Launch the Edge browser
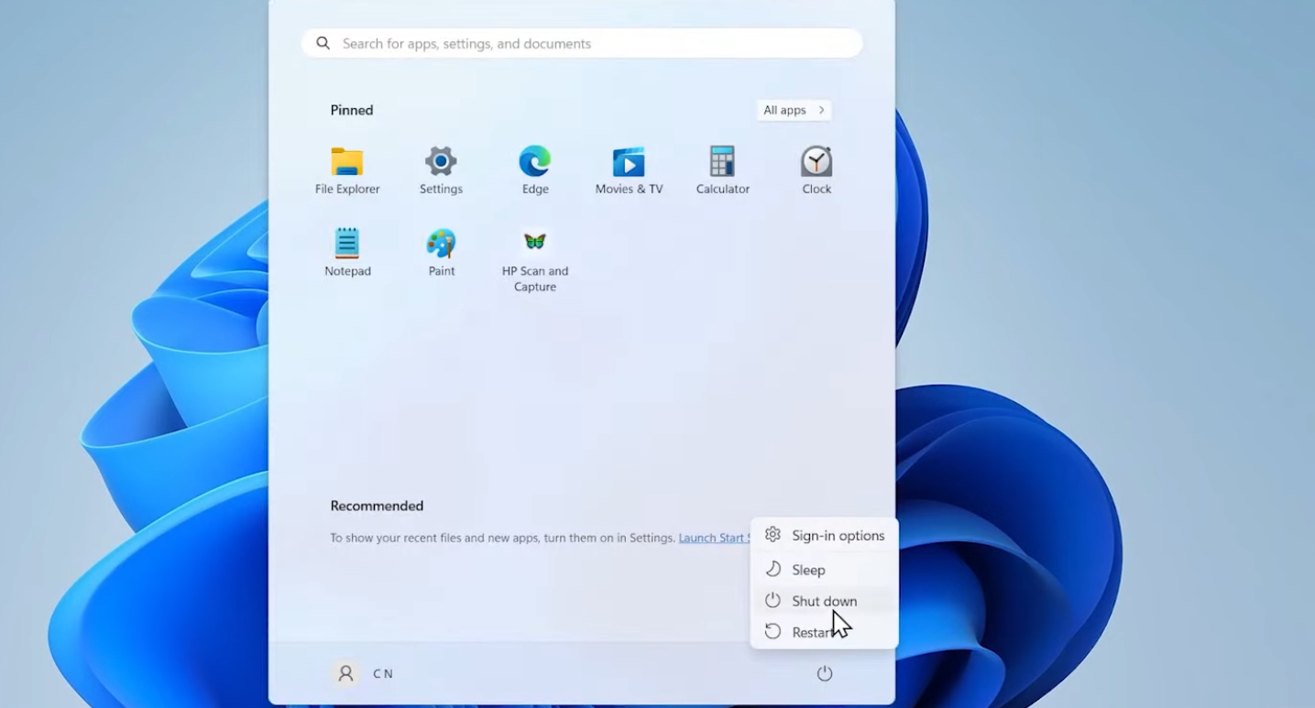Viewport: 1315px width, 708px height. (535, 171)
